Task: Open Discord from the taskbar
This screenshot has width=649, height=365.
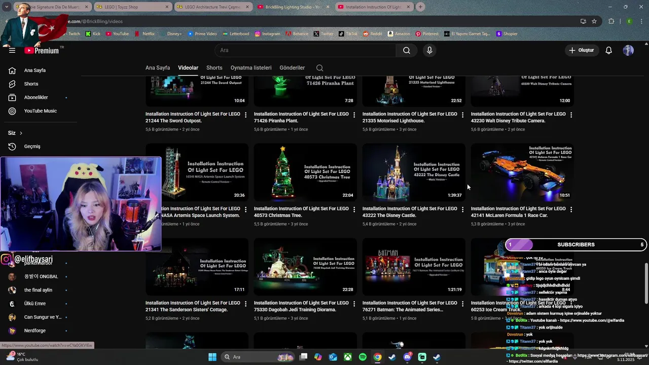Action: (407, 357)
